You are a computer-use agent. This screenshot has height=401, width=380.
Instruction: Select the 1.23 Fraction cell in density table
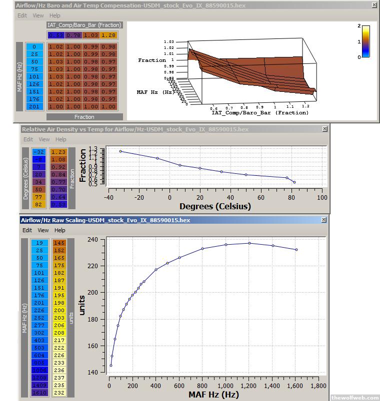tap(59, 152)
